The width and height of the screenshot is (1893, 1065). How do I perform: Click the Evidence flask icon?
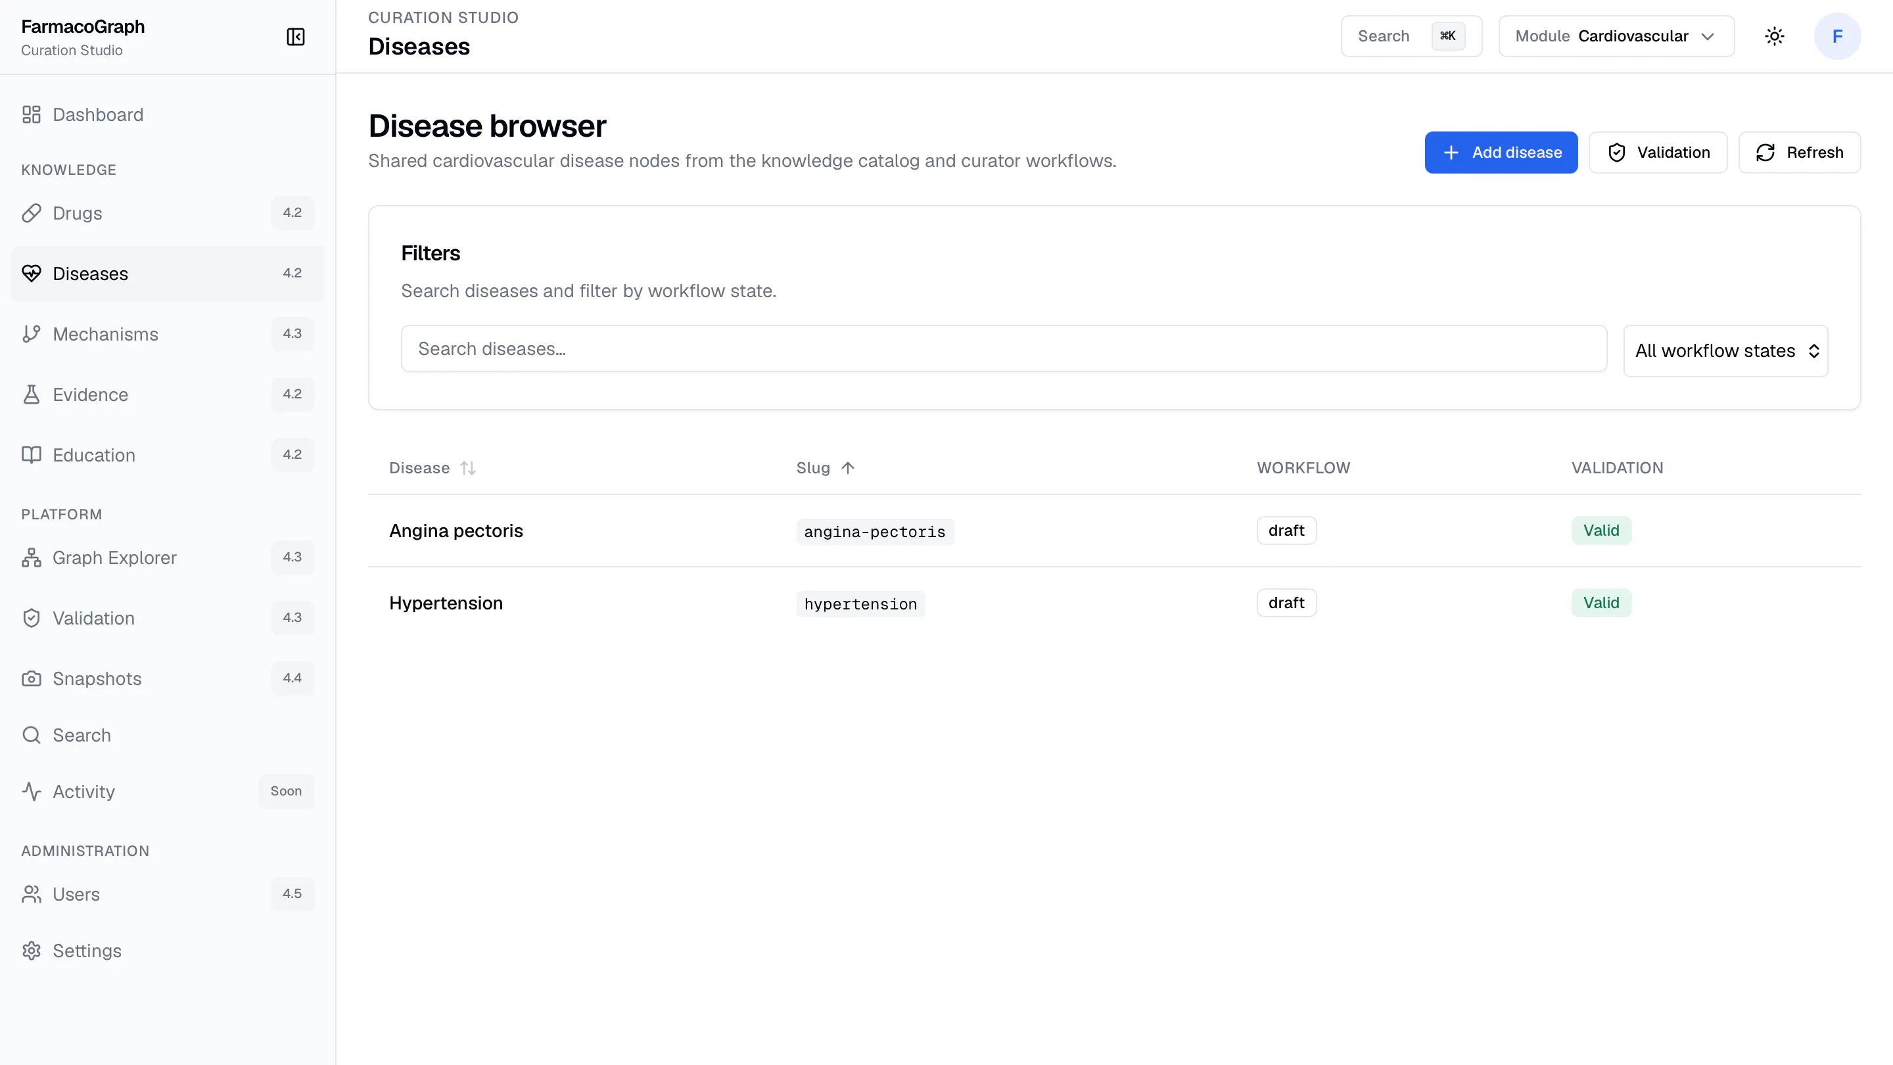31,394
